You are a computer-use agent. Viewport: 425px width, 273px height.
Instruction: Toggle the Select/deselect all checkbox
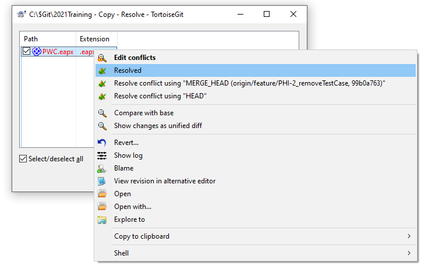[x=23, y=159]
